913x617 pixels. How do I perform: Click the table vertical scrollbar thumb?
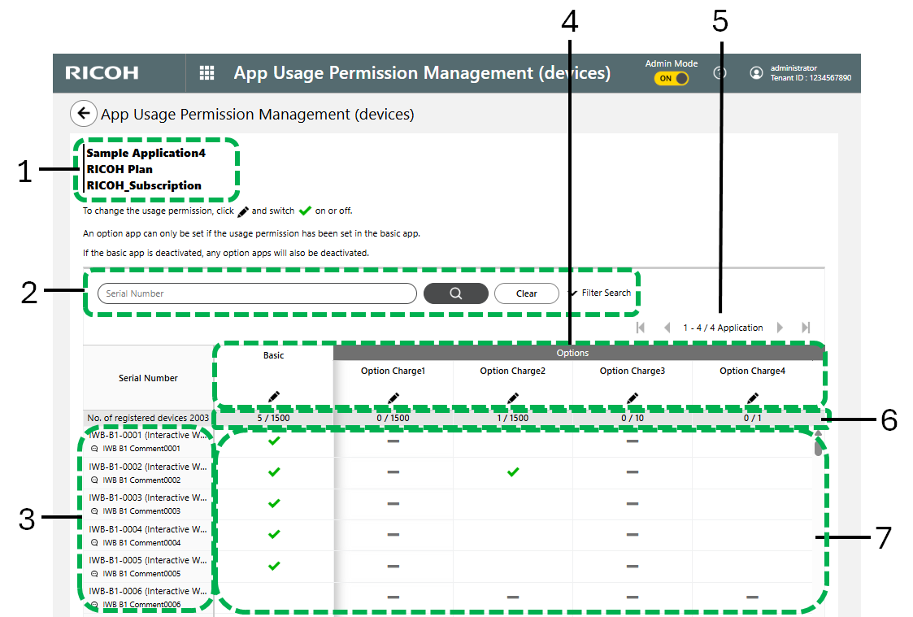818,447
